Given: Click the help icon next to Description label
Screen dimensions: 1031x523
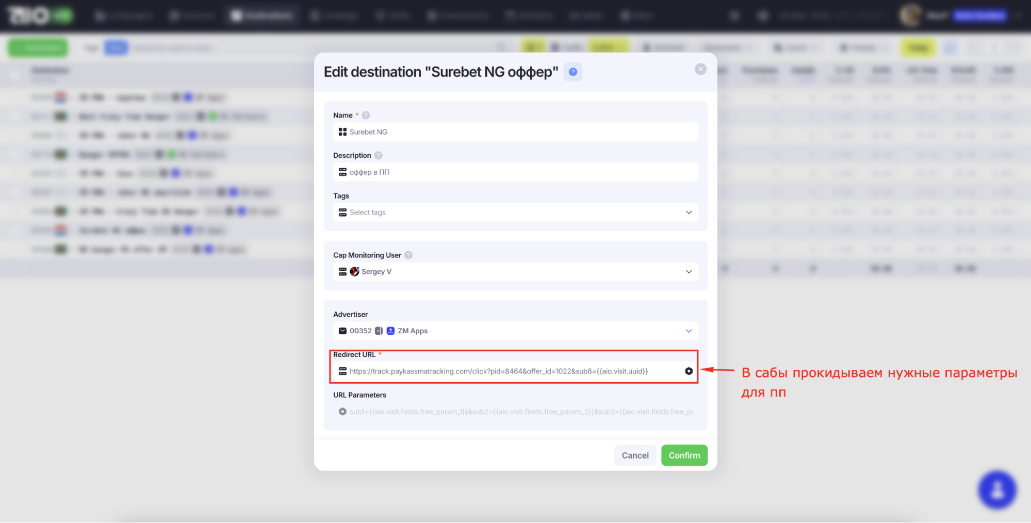Looking at the screenshot, I should tap(378, 156).
